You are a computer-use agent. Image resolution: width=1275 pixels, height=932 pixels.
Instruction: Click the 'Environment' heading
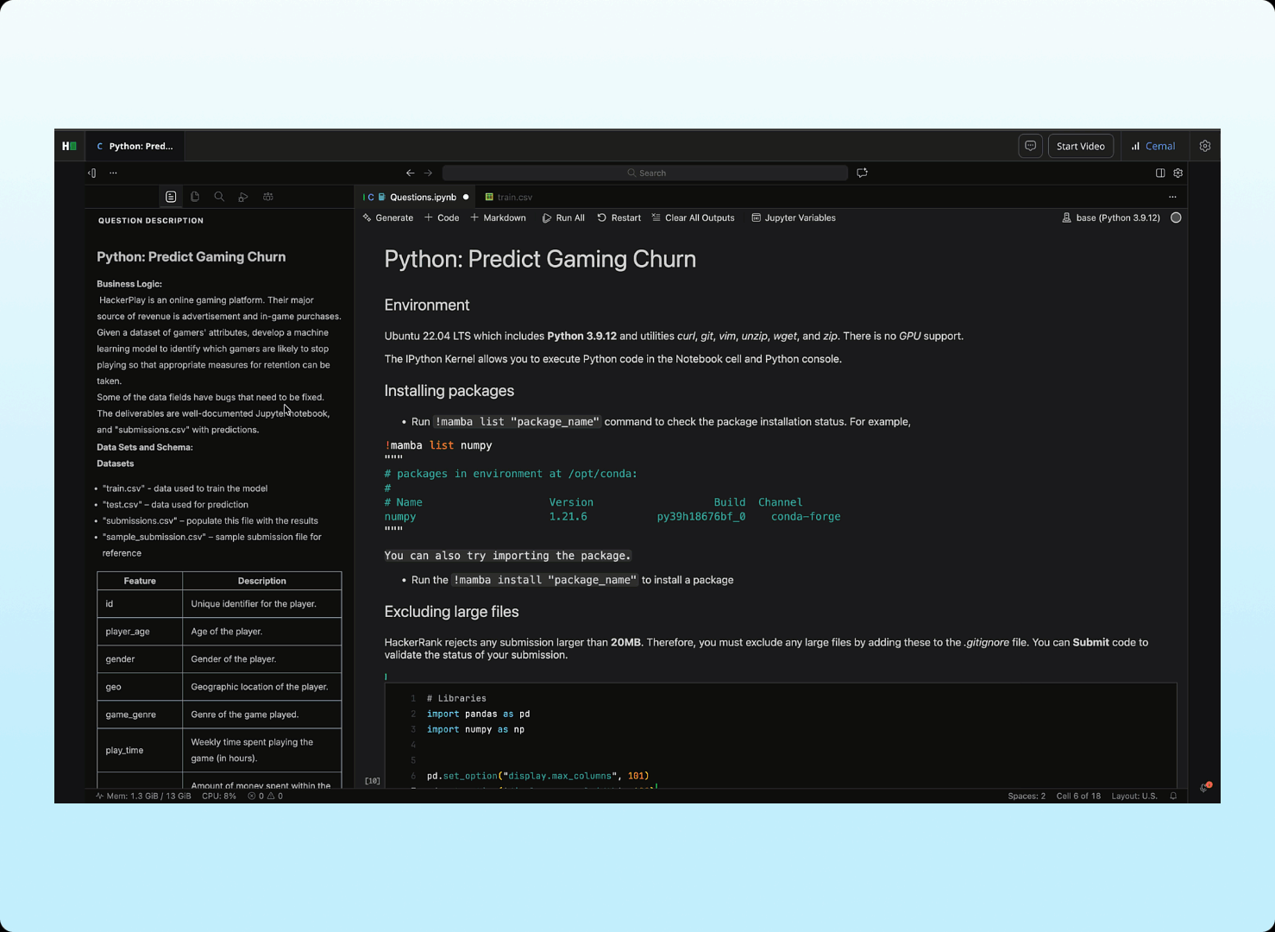click(x=426, y=305)
